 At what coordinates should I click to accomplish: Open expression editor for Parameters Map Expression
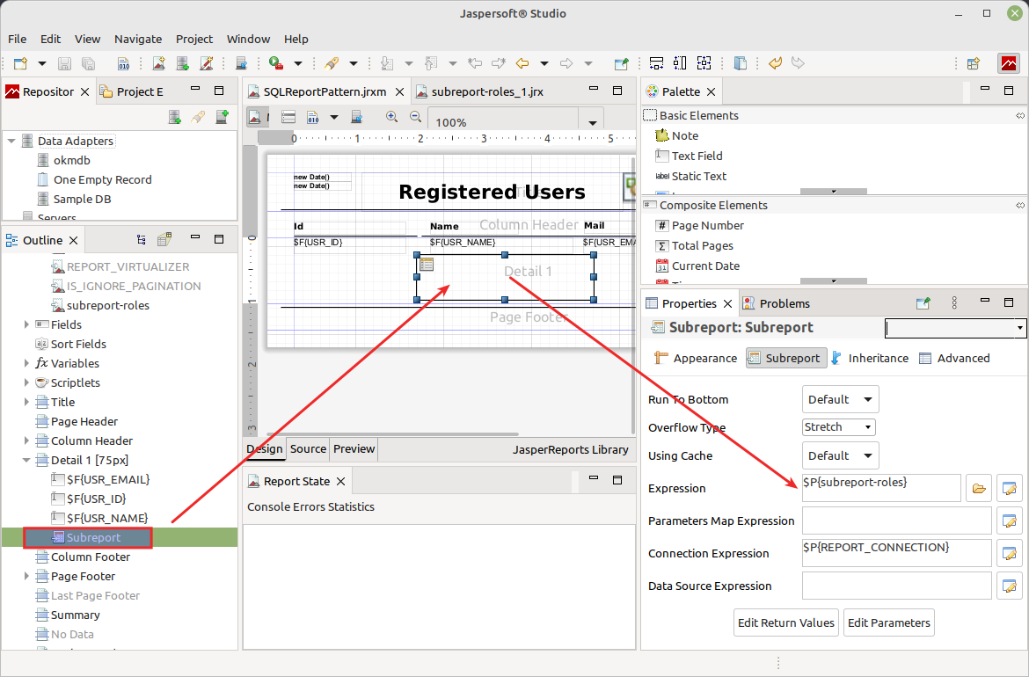pyautogui.click(x=1010, y=520)
